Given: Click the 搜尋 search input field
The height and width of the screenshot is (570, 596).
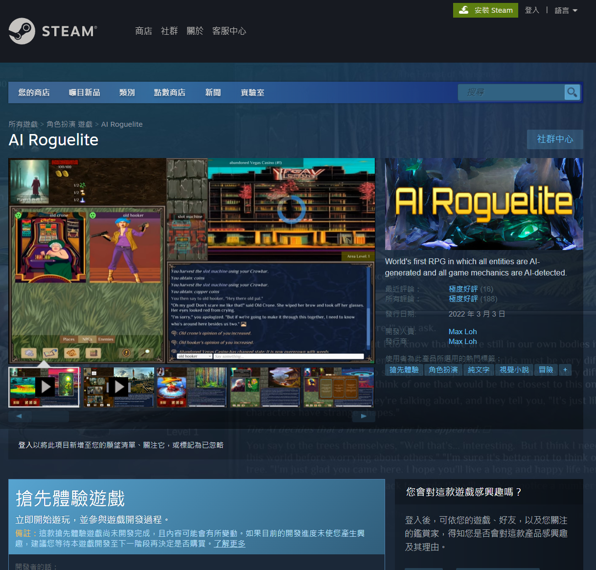Looking at the screenshot, I should [511, 92].
